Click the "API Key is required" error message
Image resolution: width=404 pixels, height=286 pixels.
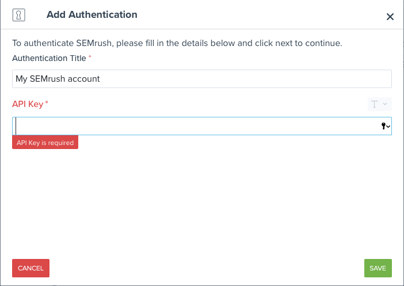coord(45,143)
